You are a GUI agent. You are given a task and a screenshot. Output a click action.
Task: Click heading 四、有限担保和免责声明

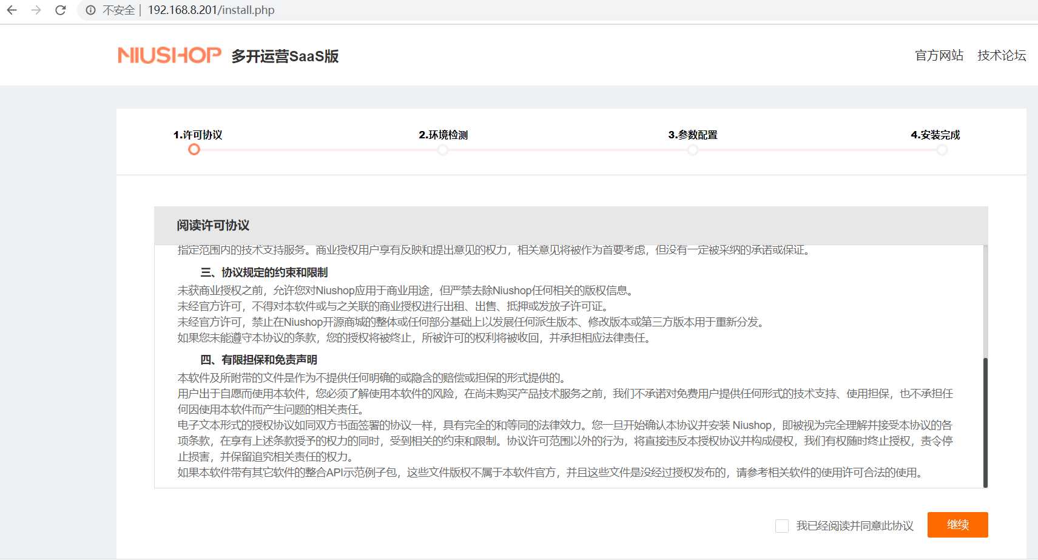[x=258, y=360]
